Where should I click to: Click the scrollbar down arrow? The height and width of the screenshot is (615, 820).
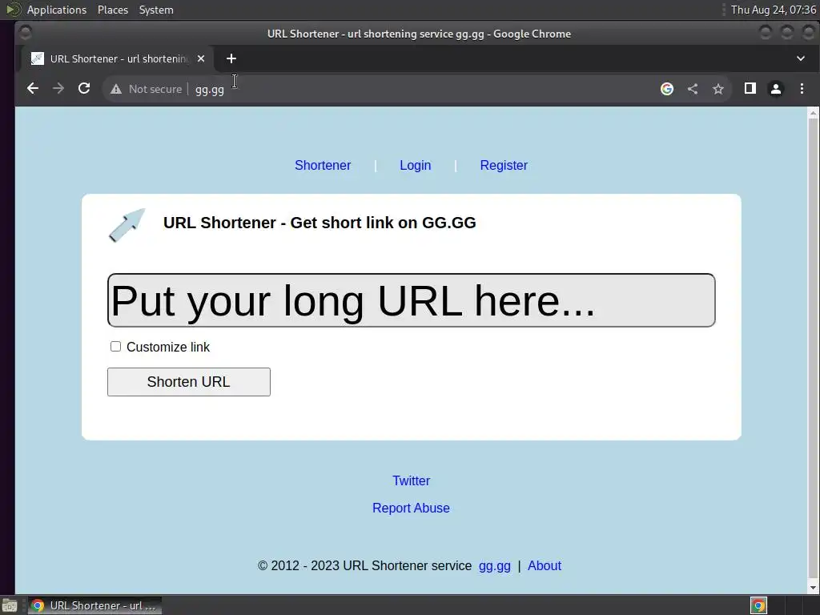click(814, 588)
